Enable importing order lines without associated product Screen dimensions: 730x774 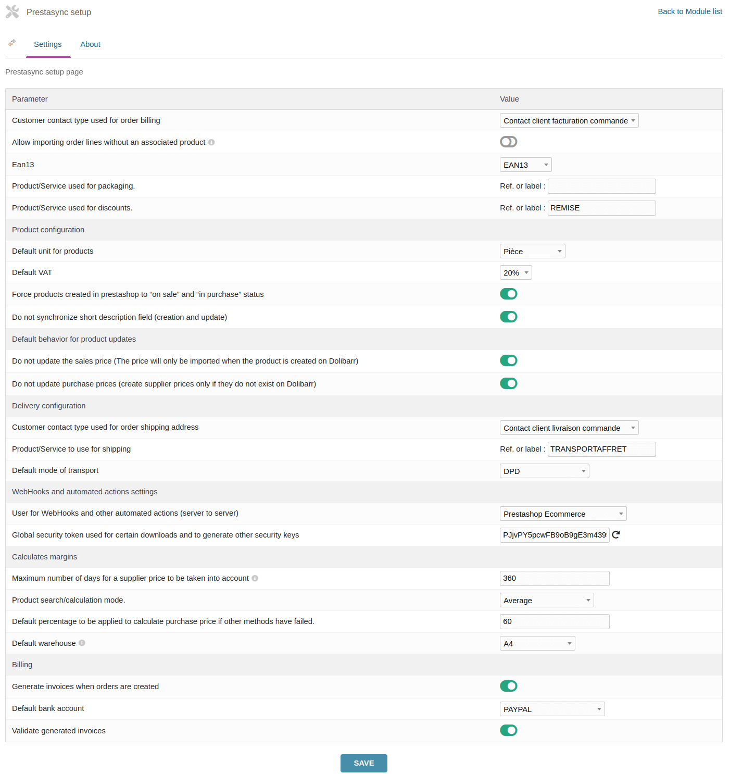[x=508, y=142]
